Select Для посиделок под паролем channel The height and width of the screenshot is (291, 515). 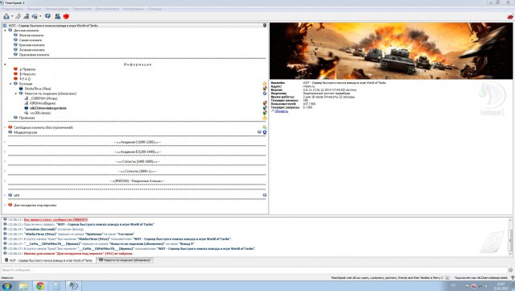[35, 205]
